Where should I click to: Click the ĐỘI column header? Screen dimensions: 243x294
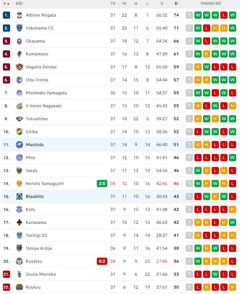(x=19, y=3)
